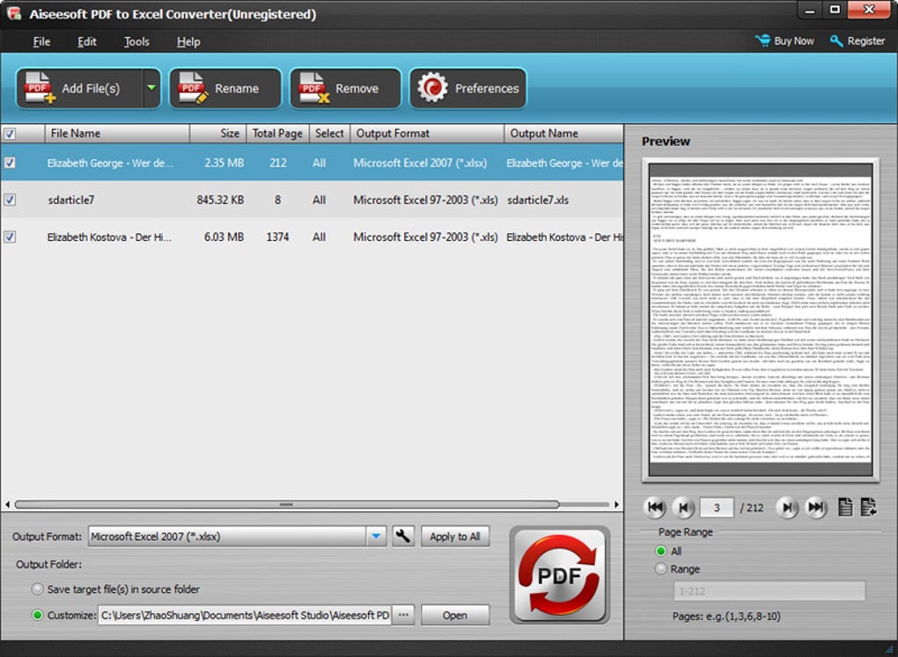898x657 pixels.
Task: Open the Help menu
Action: coord(188,42)
